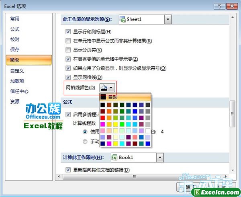
Task: Pick the coral color swatch
Action: (x=135, y=137)
